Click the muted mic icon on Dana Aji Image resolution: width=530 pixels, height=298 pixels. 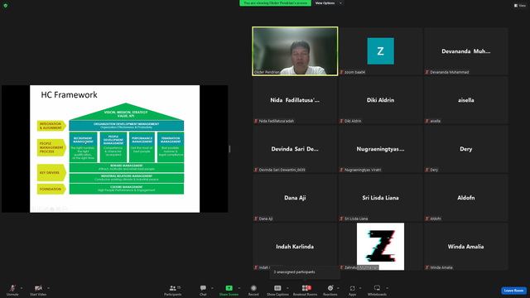tap(256, 219)
